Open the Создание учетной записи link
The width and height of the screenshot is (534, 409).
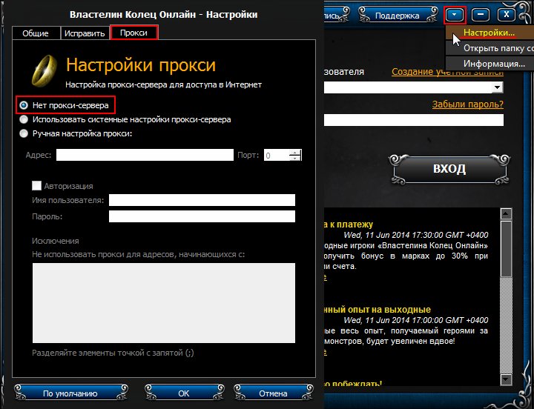[x=447, y=72]
